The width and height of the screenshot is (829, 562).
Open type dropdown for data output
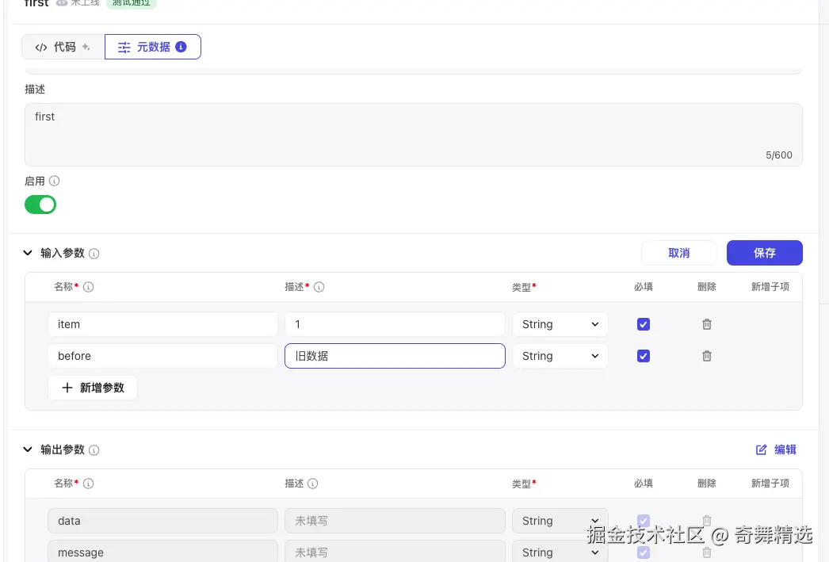(560, 521)
